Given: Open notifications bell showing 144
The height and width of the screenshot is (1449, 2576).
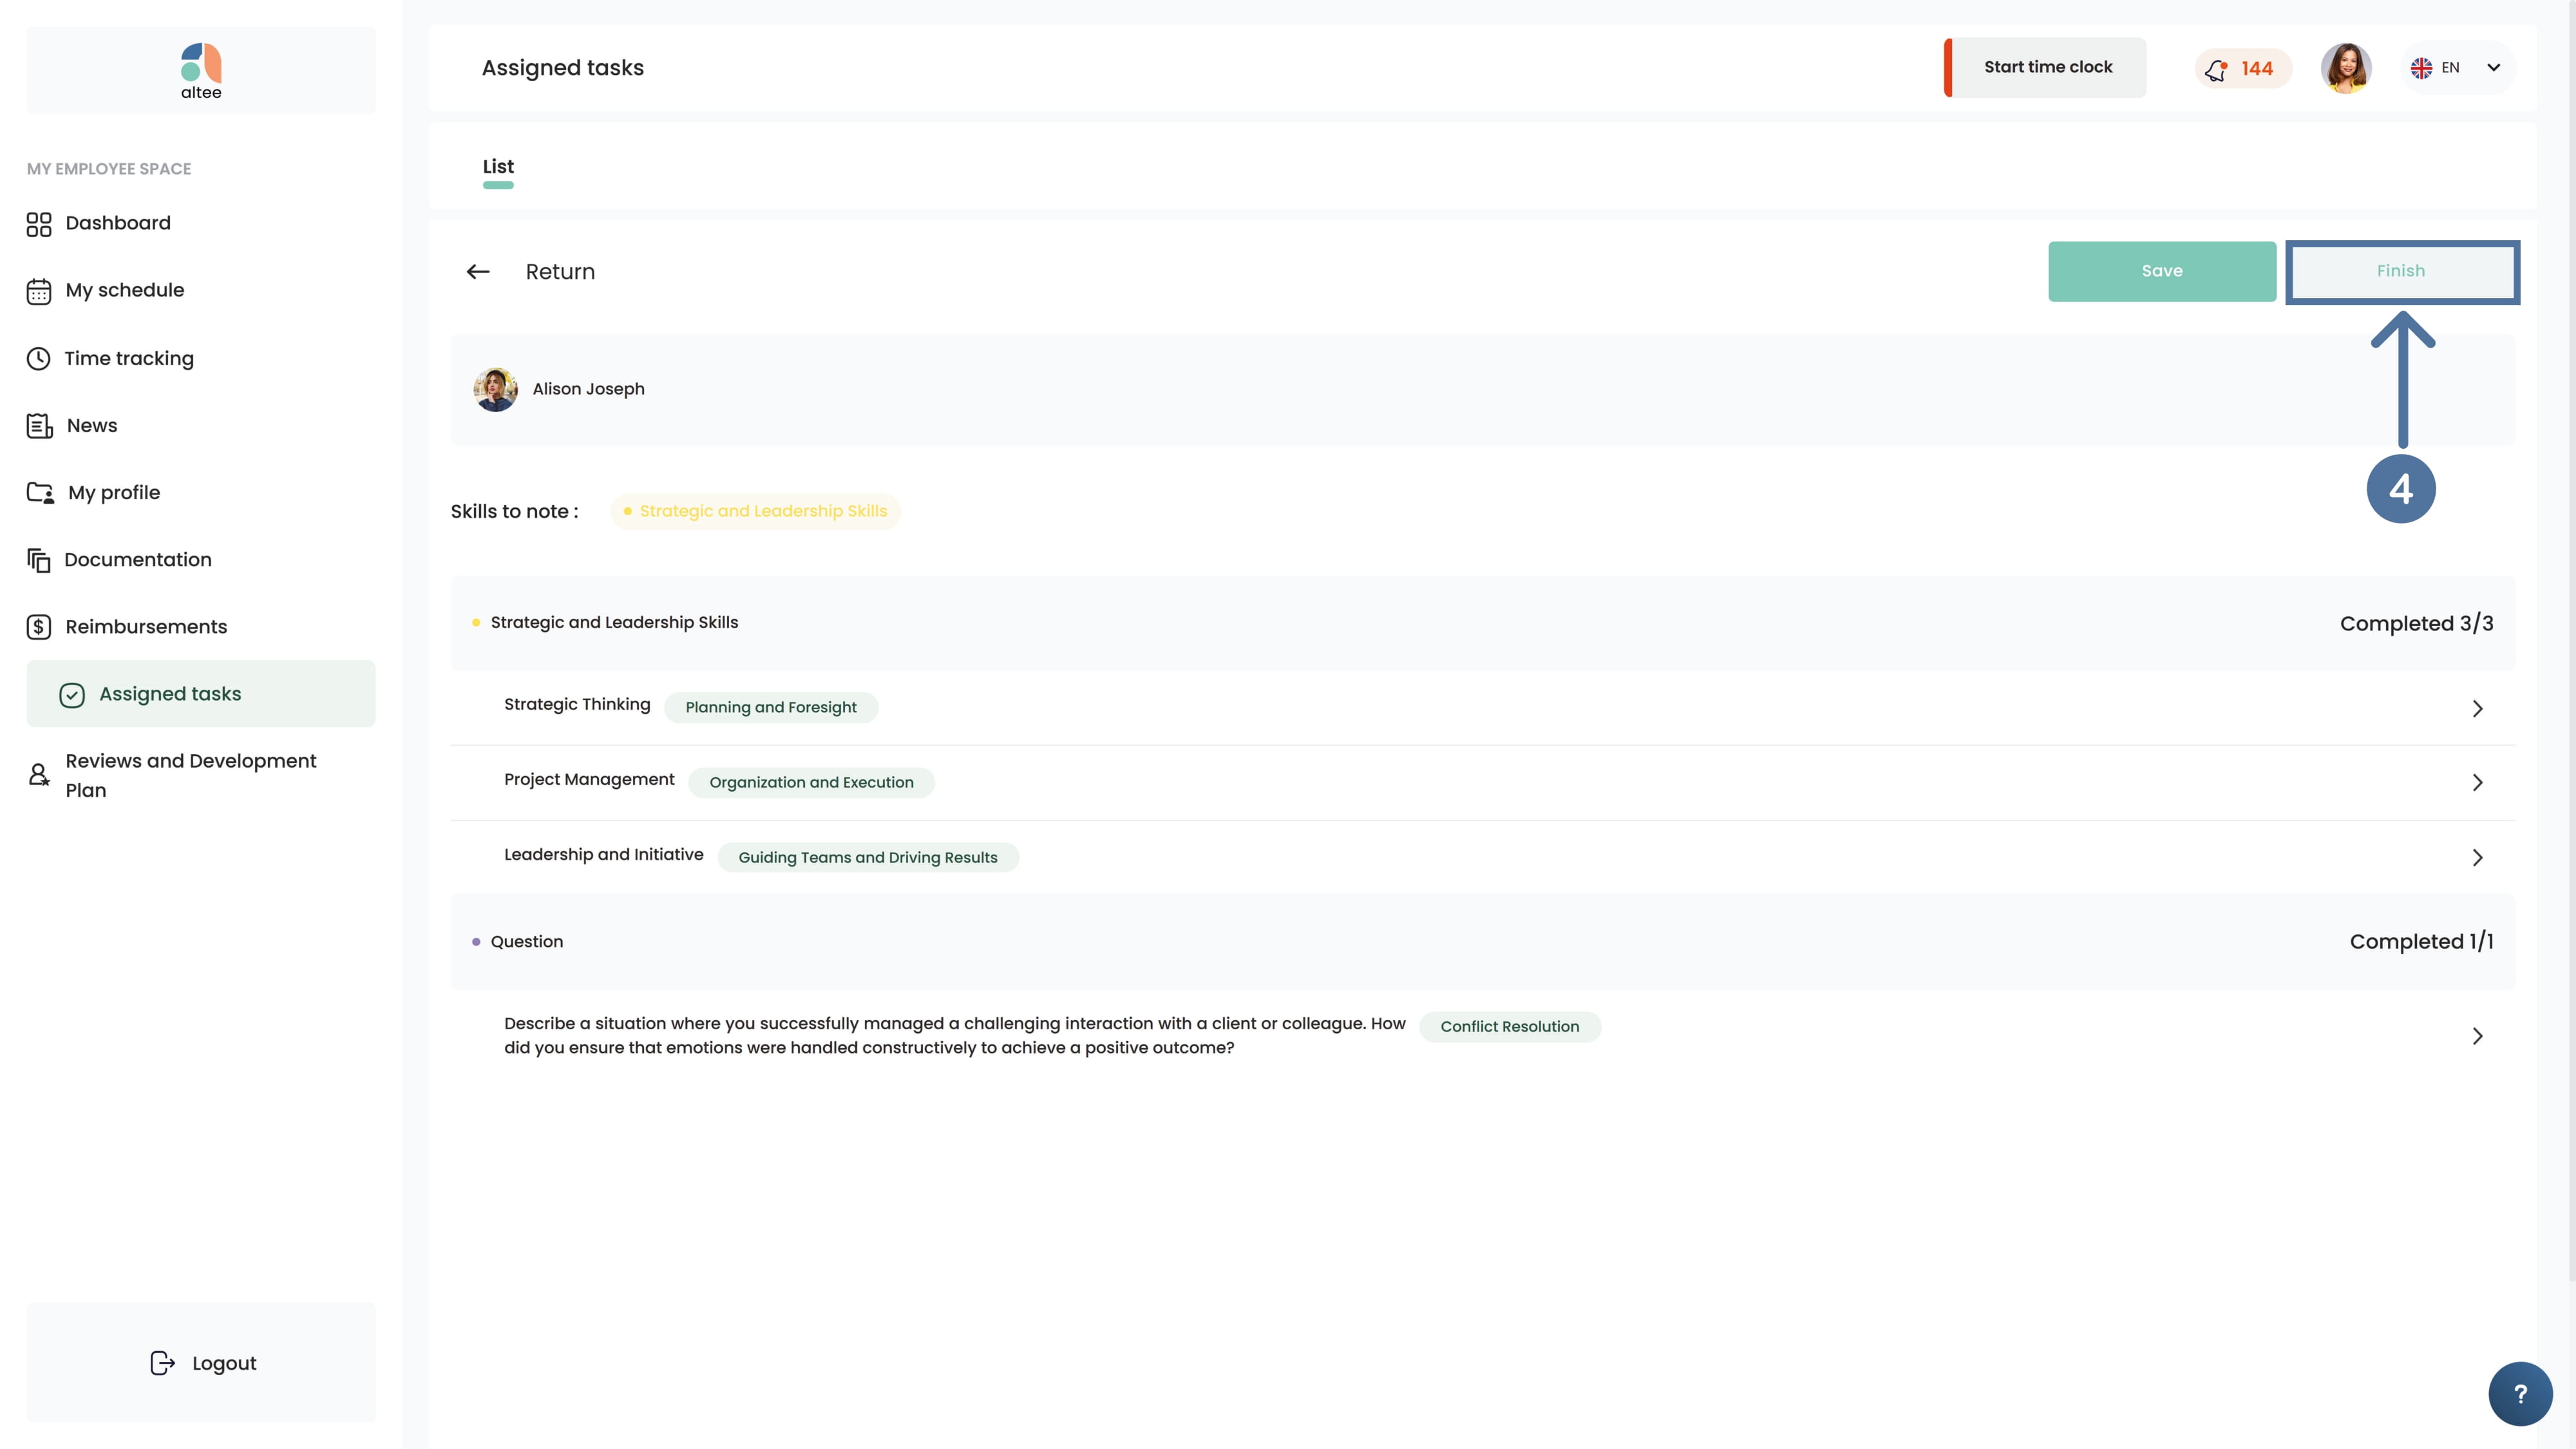Looking at the screenshot, I should coord(2242,68).
